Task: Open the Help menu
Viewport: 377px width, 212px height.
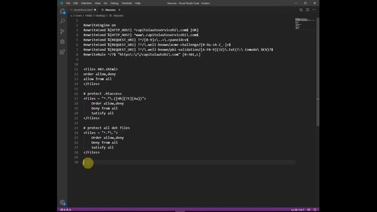Action: 137,3
